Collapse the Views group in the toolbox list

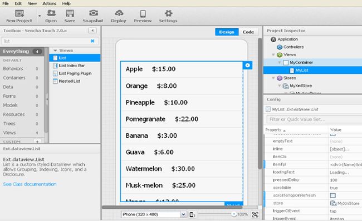55,51
